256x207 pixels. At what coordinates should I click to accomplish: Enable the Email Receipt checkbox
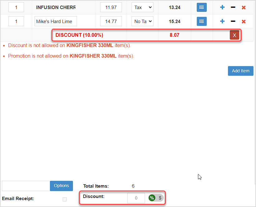click(65, 199)
